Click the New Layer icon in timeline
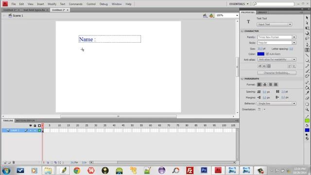The height and width of the screenshot is (175, 311). click(x=5, y=162)
